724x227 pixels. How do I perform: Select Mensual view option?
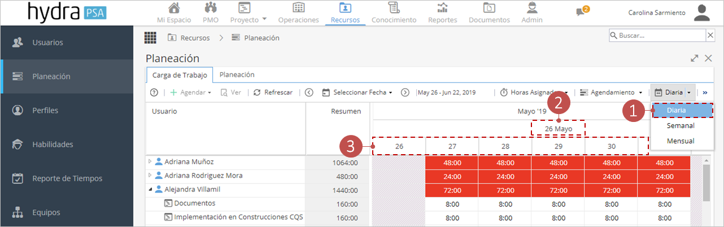(681, 141)
